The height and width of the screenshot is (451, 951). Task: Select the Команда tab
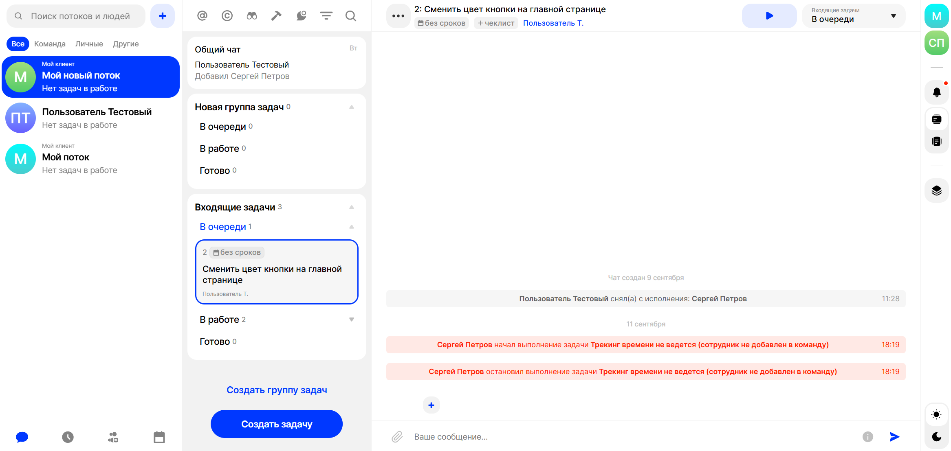(x=50, y=44)
